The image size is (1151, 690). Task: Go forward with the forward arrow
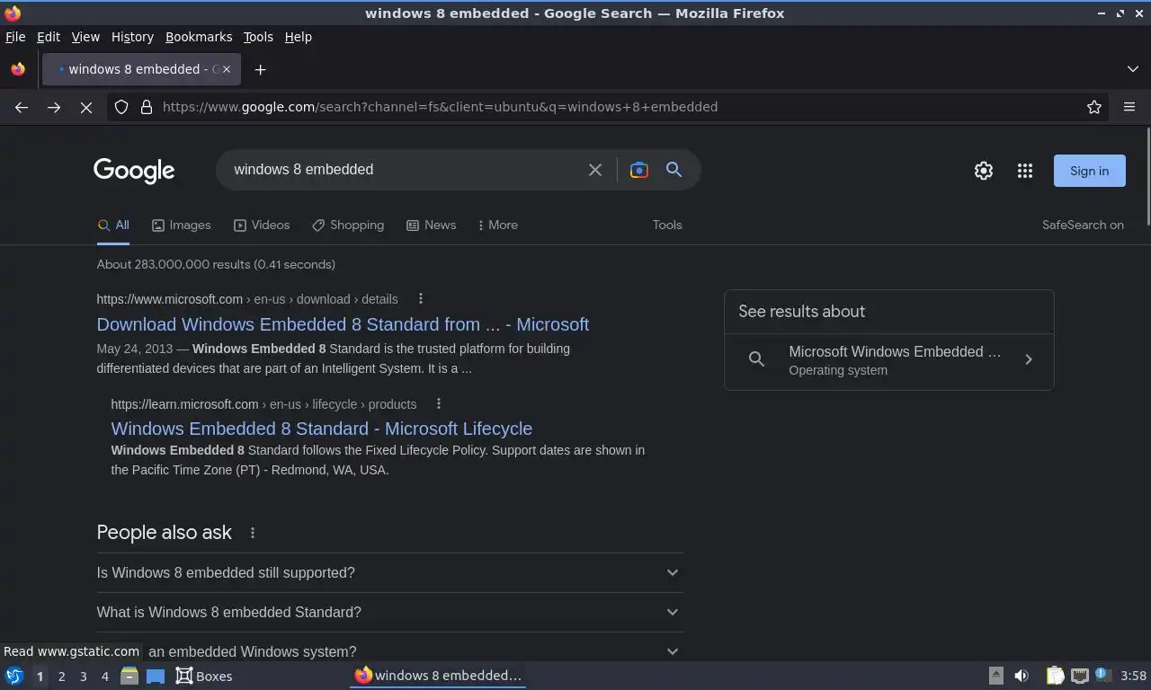click(x=54, y=107)
